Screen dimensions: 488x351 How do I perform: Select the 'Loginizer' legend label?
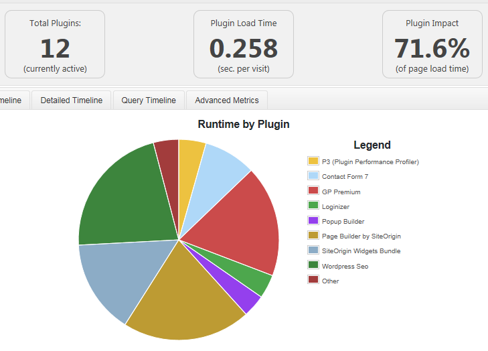(335, 207)
